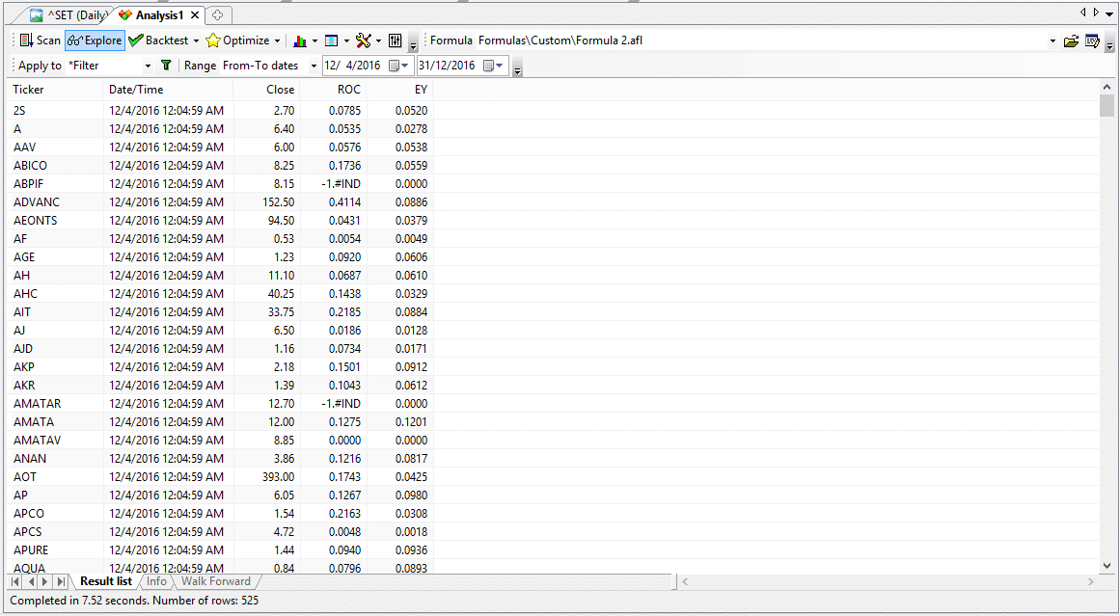
Task: Click the open formula folder icon
Action: pyautogui.click(x=1071, y=40)
